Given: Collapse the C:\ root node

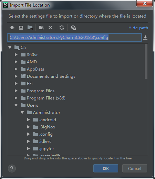Looking at the screenshot, I should [10, 48].
